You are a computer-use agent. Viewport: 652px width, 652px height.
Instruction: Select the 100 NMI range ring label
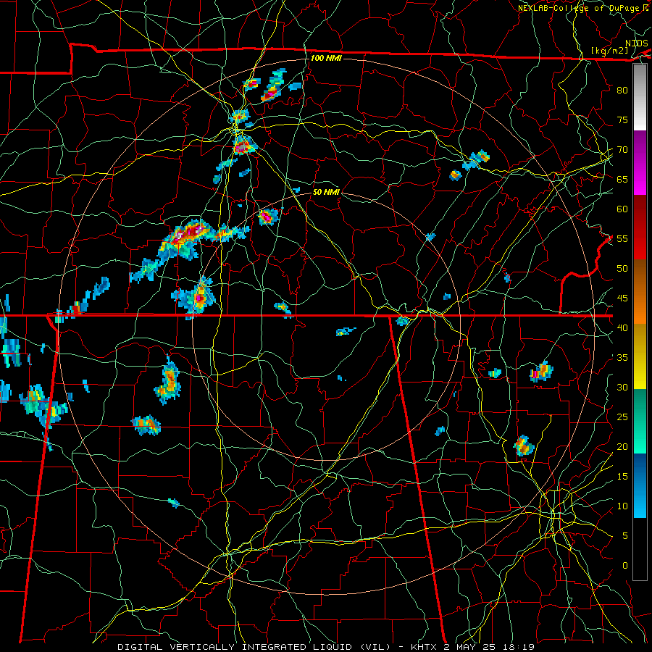327,58
